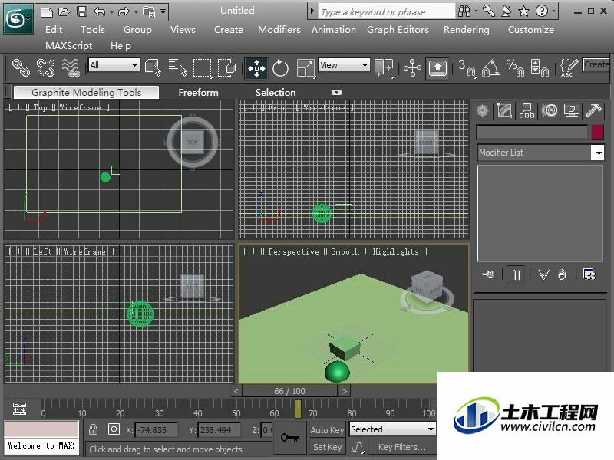Switch to the Selection ribbon tab
This screenshot has height=460, width=614.
pos(276,93)
